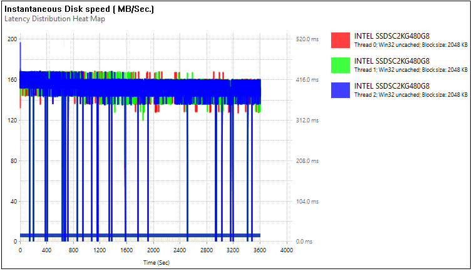Click the green Thread 1 legend swatch
The width and height of the screenshot is (472, 271).
coord(341,65)
